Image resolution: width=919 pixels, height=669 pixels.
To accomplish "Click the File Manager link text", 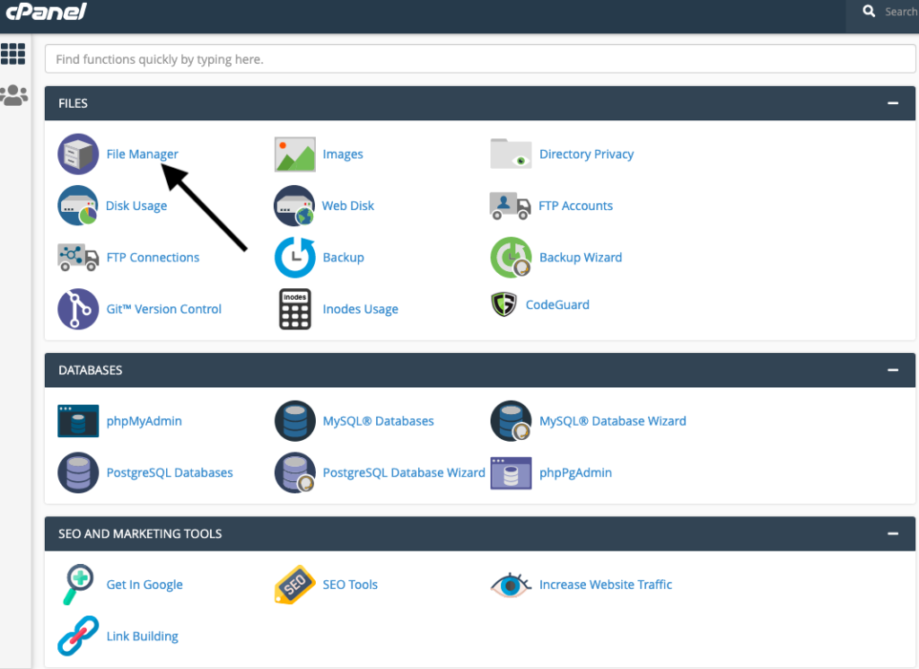I will 143,154.
